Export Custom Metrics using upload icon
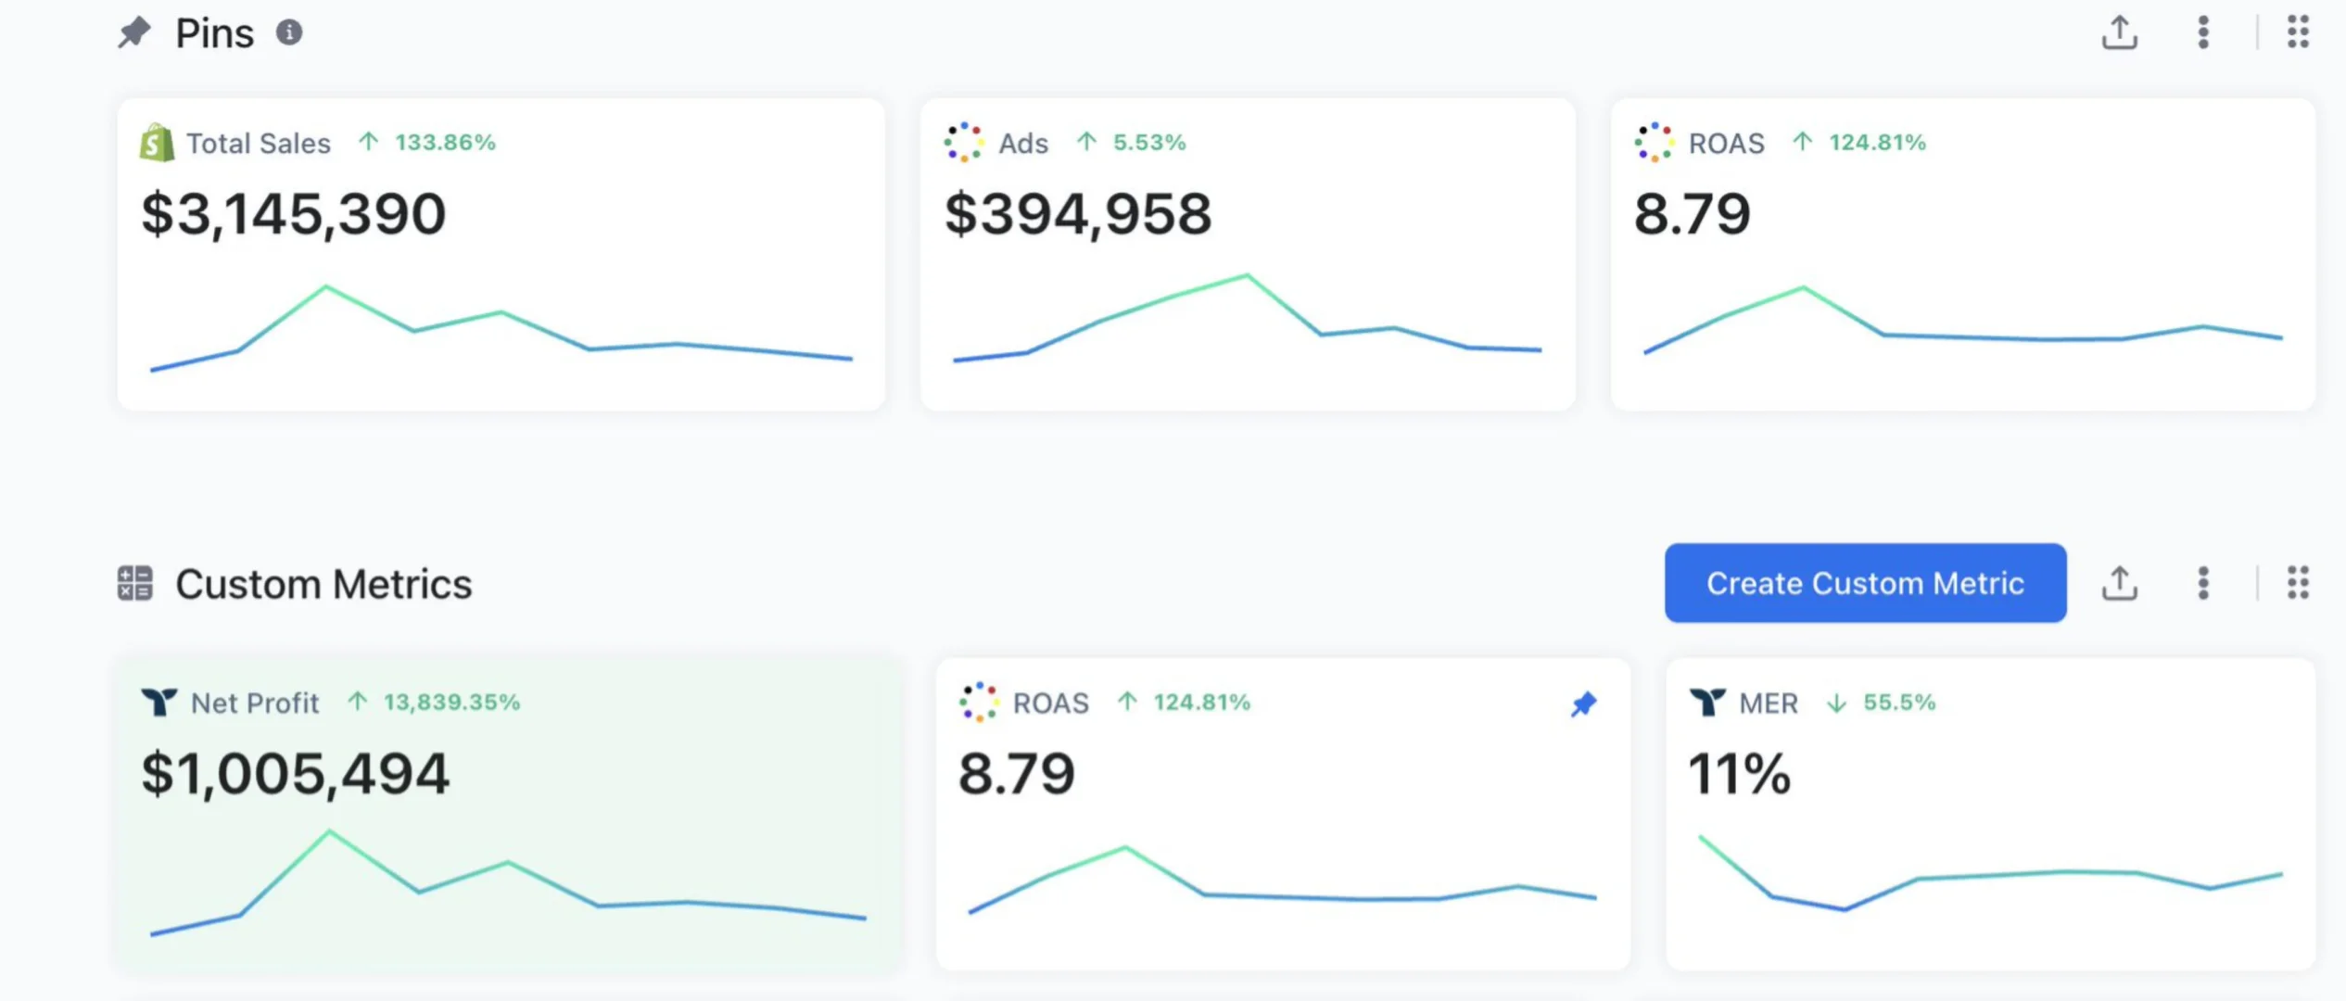Screen dimensions: 2346x1001 click(2119, 583)
